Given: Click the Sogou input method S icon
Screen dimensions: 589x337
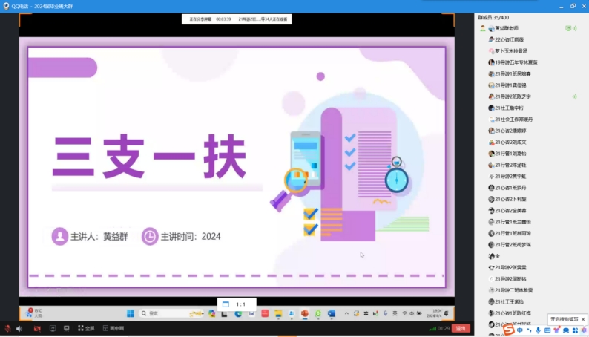Looking at the screenshot, I should (510, 330).
